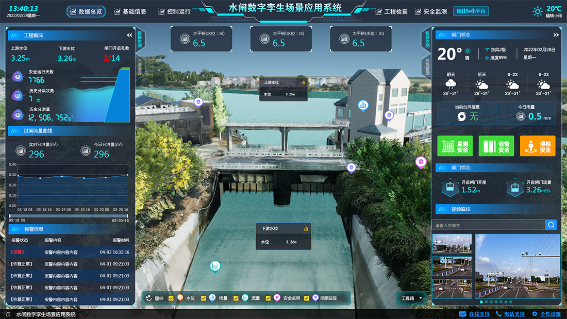Open the 工具箱 dropdown
567x319 pixels.
pos(411,298)
